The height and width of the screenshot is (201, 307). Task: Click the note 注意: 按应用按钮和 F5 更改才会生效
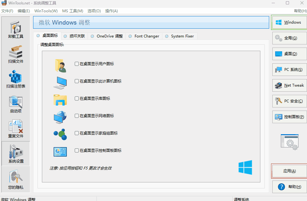tap(80, 168)
